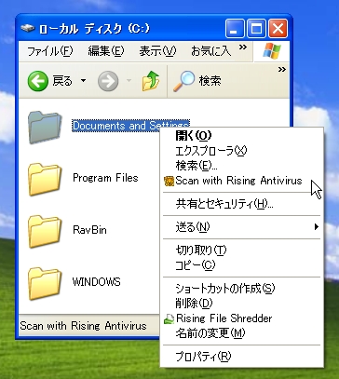Select the WINDOWS folder icon

pos(45,283)
